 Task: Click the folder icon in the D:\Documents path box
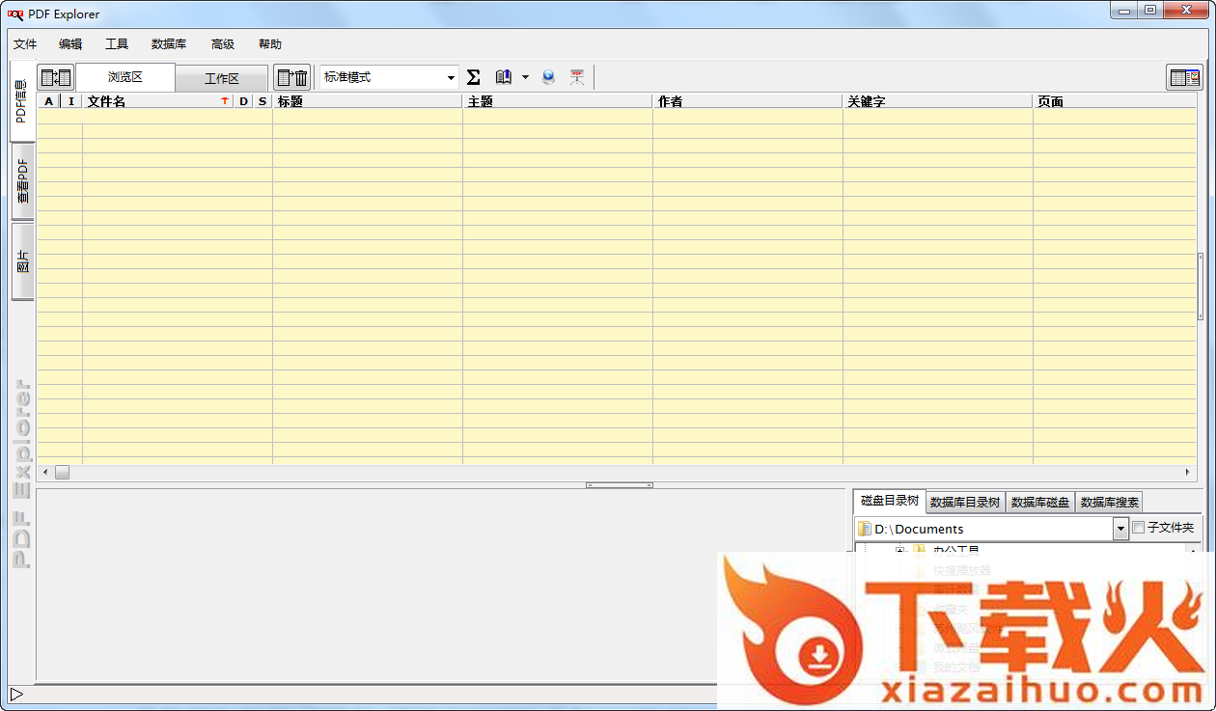(x=865, y=529)
